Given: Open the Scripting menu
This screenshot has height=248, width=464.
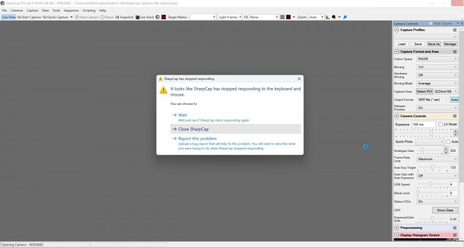Looking at the screenshot, I should pos(89,10).
